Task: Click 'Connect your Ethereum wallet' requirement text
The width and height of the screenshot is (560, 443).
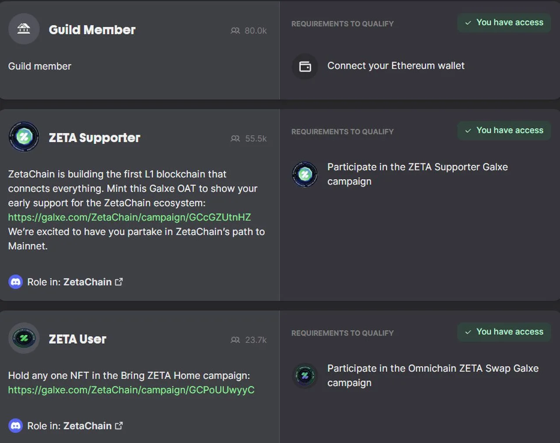Action: [396, 66]
